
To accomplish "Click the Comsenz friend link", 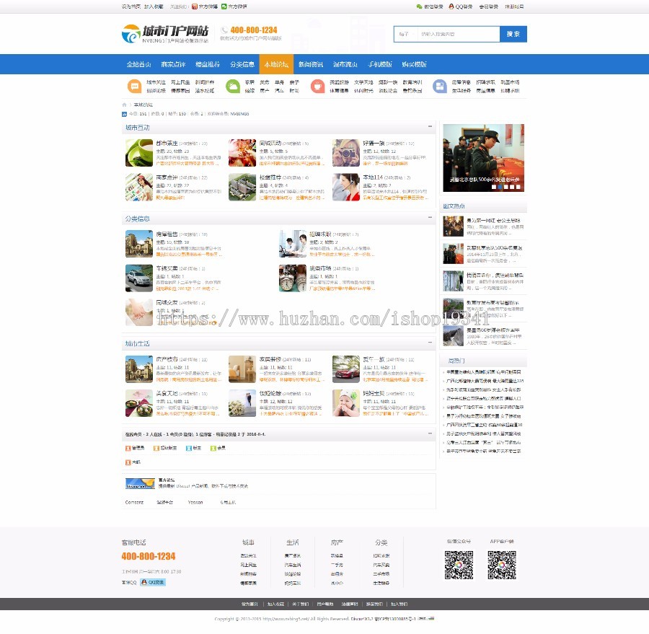I will [134, 502].
